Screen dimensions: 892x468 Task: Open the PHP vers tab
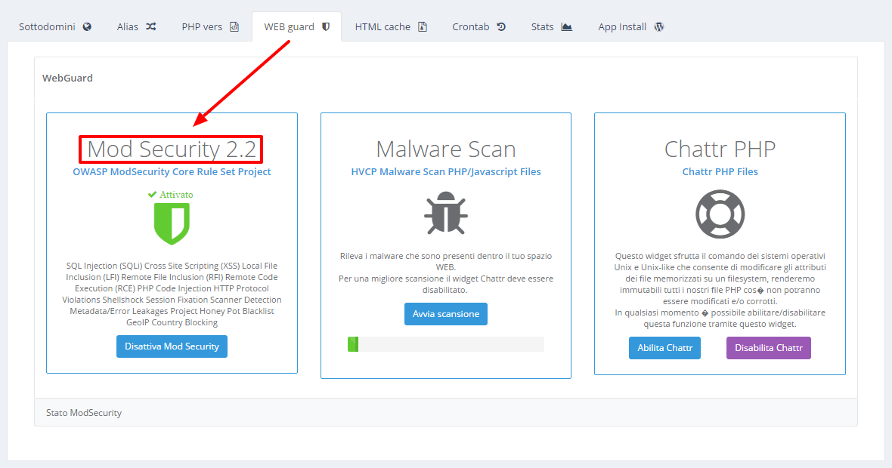pos(210,26)
